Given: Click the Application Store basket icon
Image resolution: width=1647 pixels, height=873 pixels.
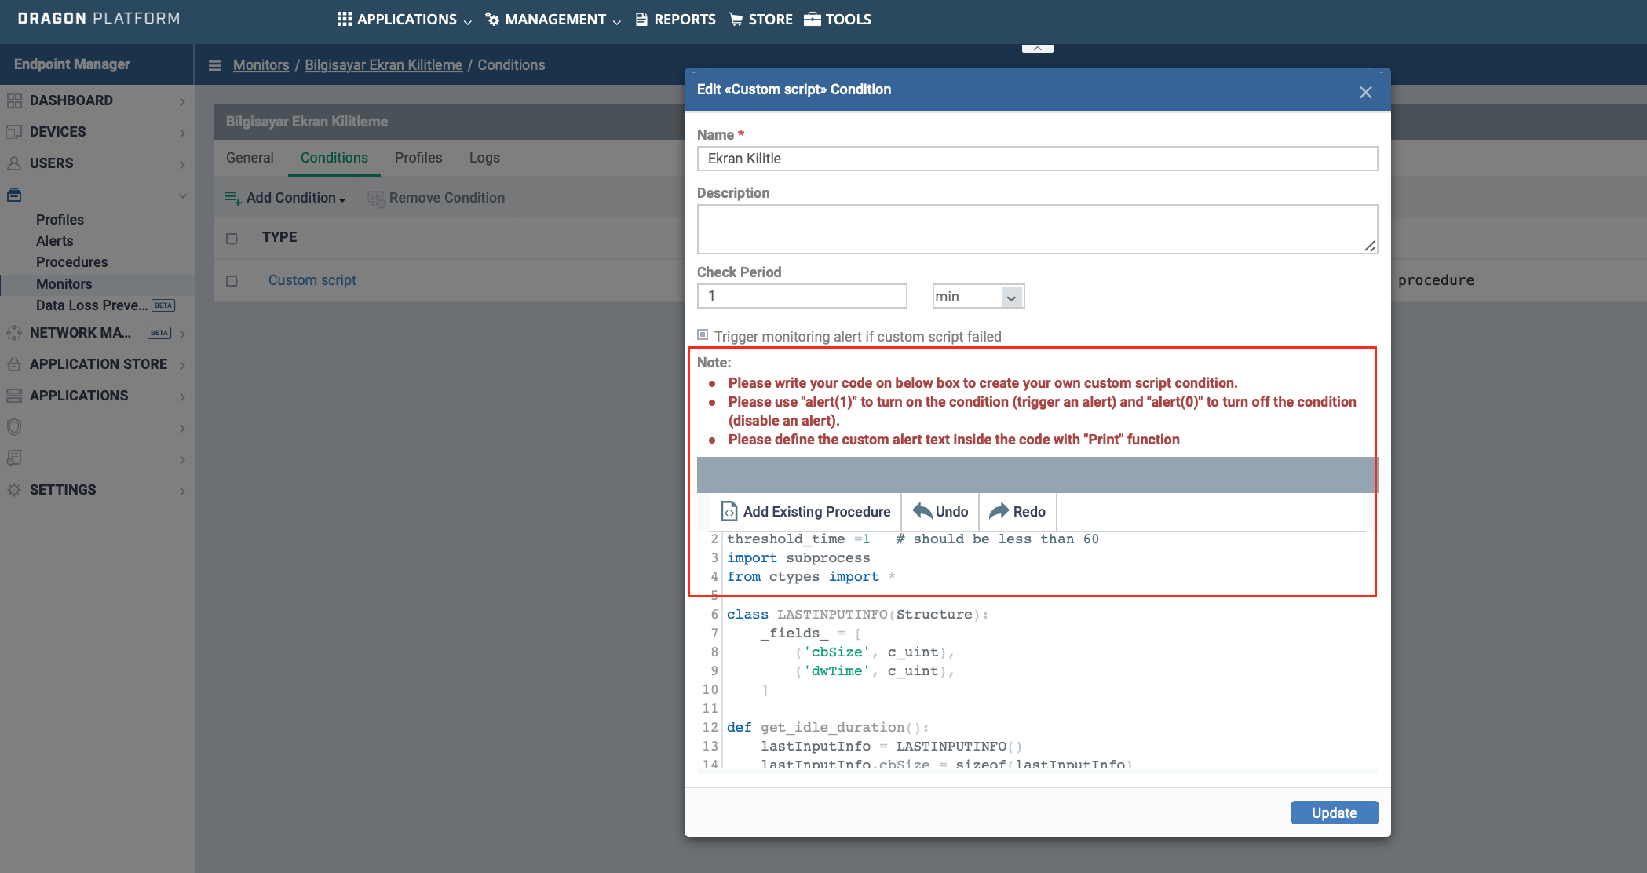Looking at the screenshot, I should 14,364.
